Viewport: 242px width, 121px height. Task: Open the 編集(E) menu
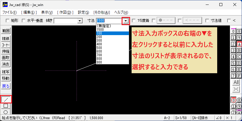[29, 12]
